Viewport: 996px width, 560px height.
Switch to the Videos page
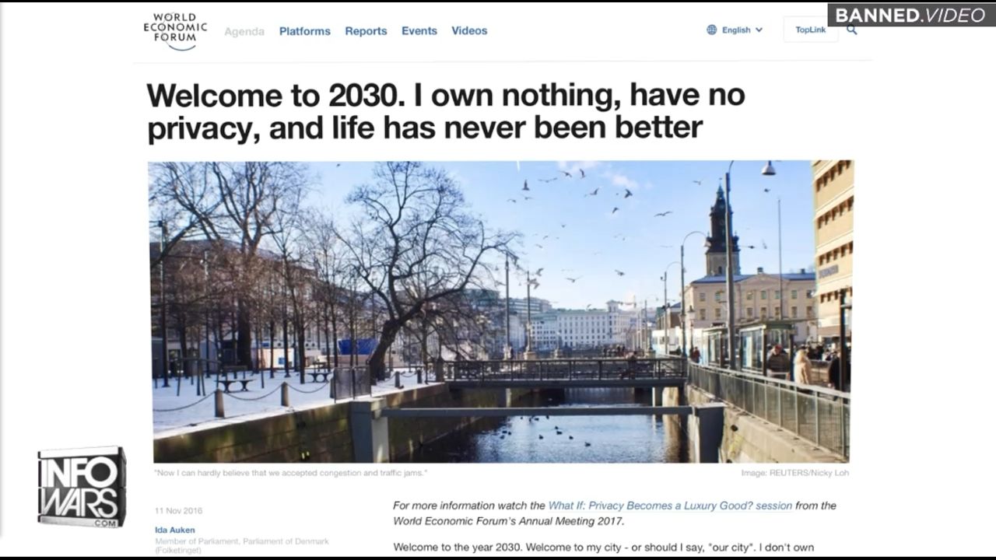coord(469,31)
